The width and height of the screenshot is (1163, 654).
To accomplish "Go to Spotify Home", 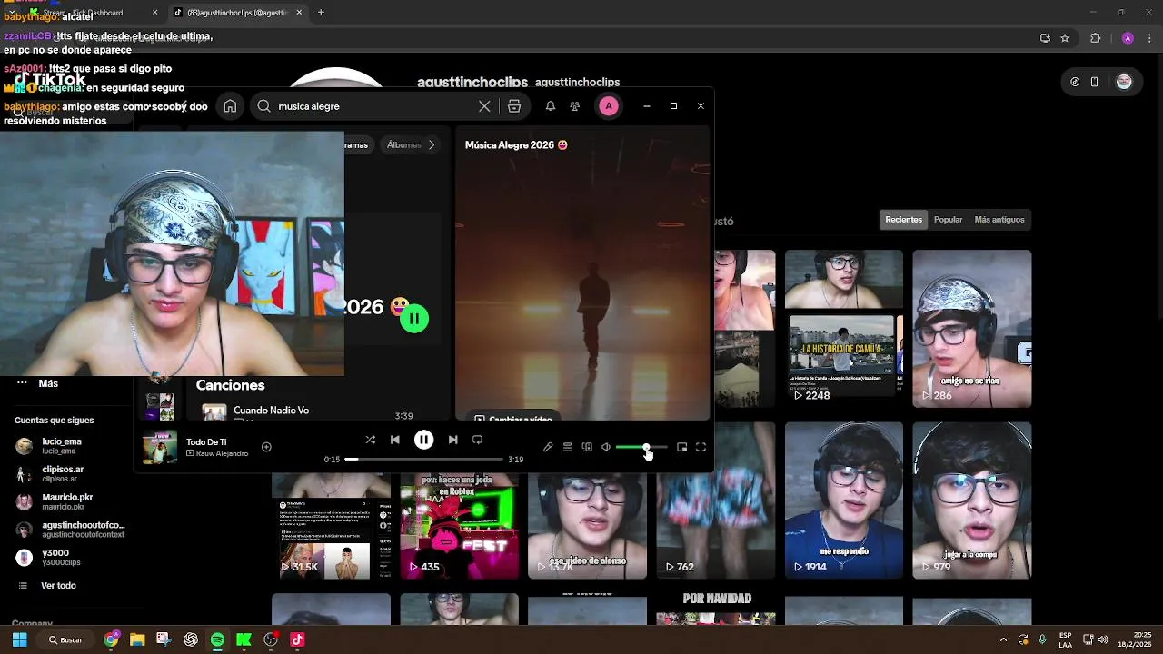I will (230, 106).
